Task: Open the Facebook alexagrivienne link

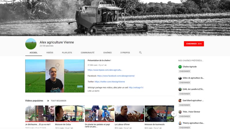Action: point(116,76)
